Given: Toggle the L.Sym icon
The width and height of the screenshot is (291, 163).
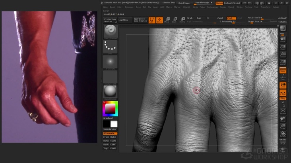Looking at the screenshot, I should pos(283,93).
